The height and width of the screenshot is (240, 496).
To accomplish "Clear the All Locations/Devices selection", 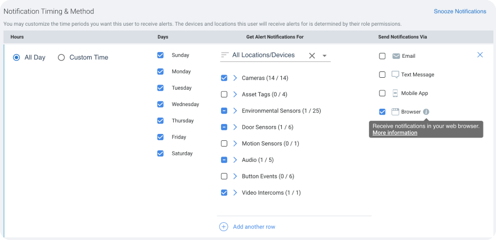I will [312, 56].
